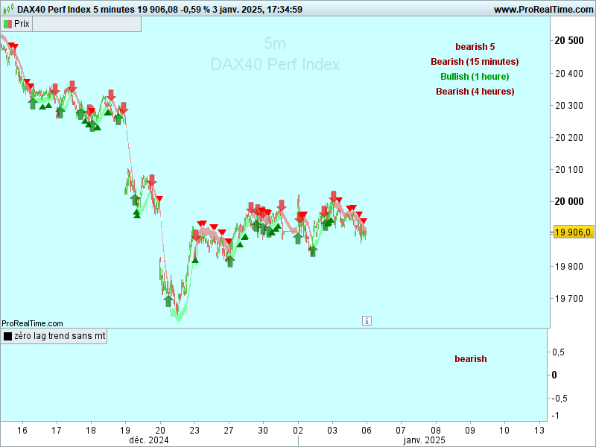Click the 20 300 price axis value

(x=569, y=105)
